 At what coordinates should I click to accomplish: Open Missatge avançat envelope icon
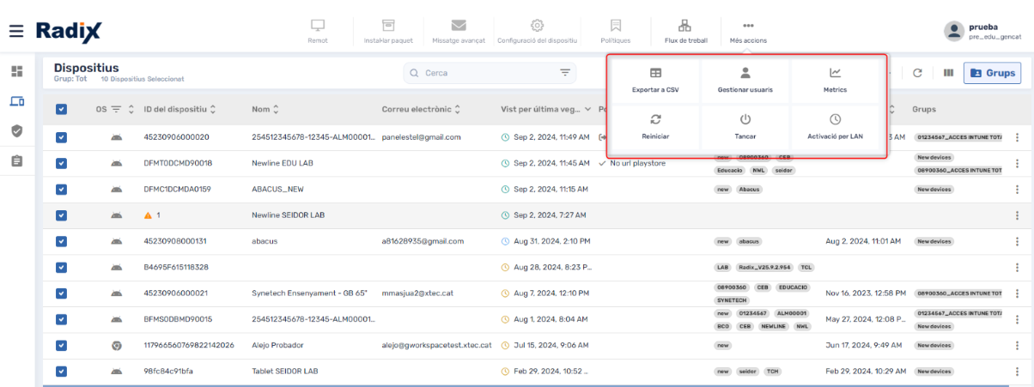(459, 26)
